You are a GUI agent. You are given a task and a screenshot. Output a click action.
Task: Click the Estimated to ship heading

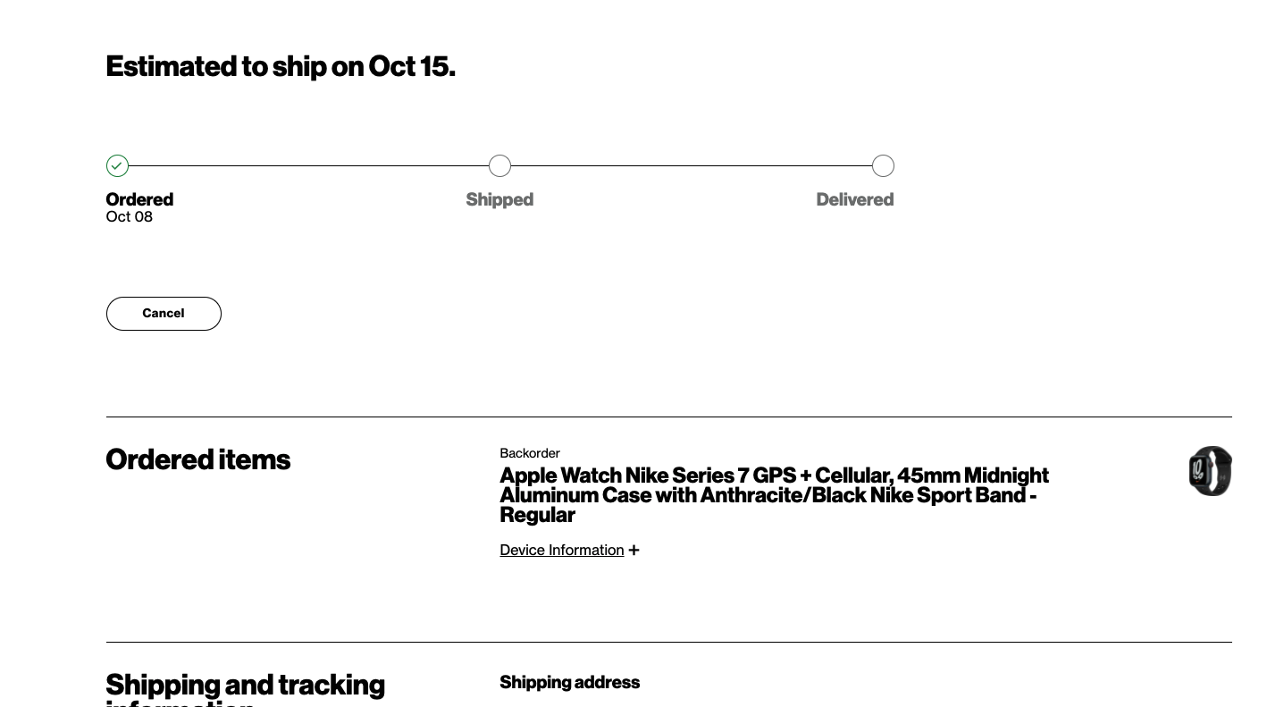[x=281, y=67]
